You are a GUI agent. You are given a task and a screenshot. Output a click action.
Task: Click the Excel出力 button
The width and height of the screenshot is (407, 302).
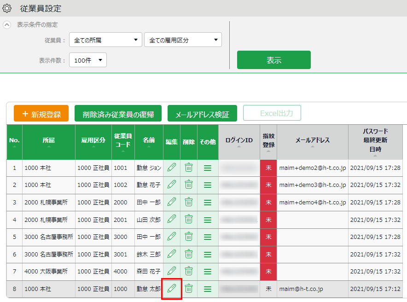pyautogui.click(x=272, y=113)
